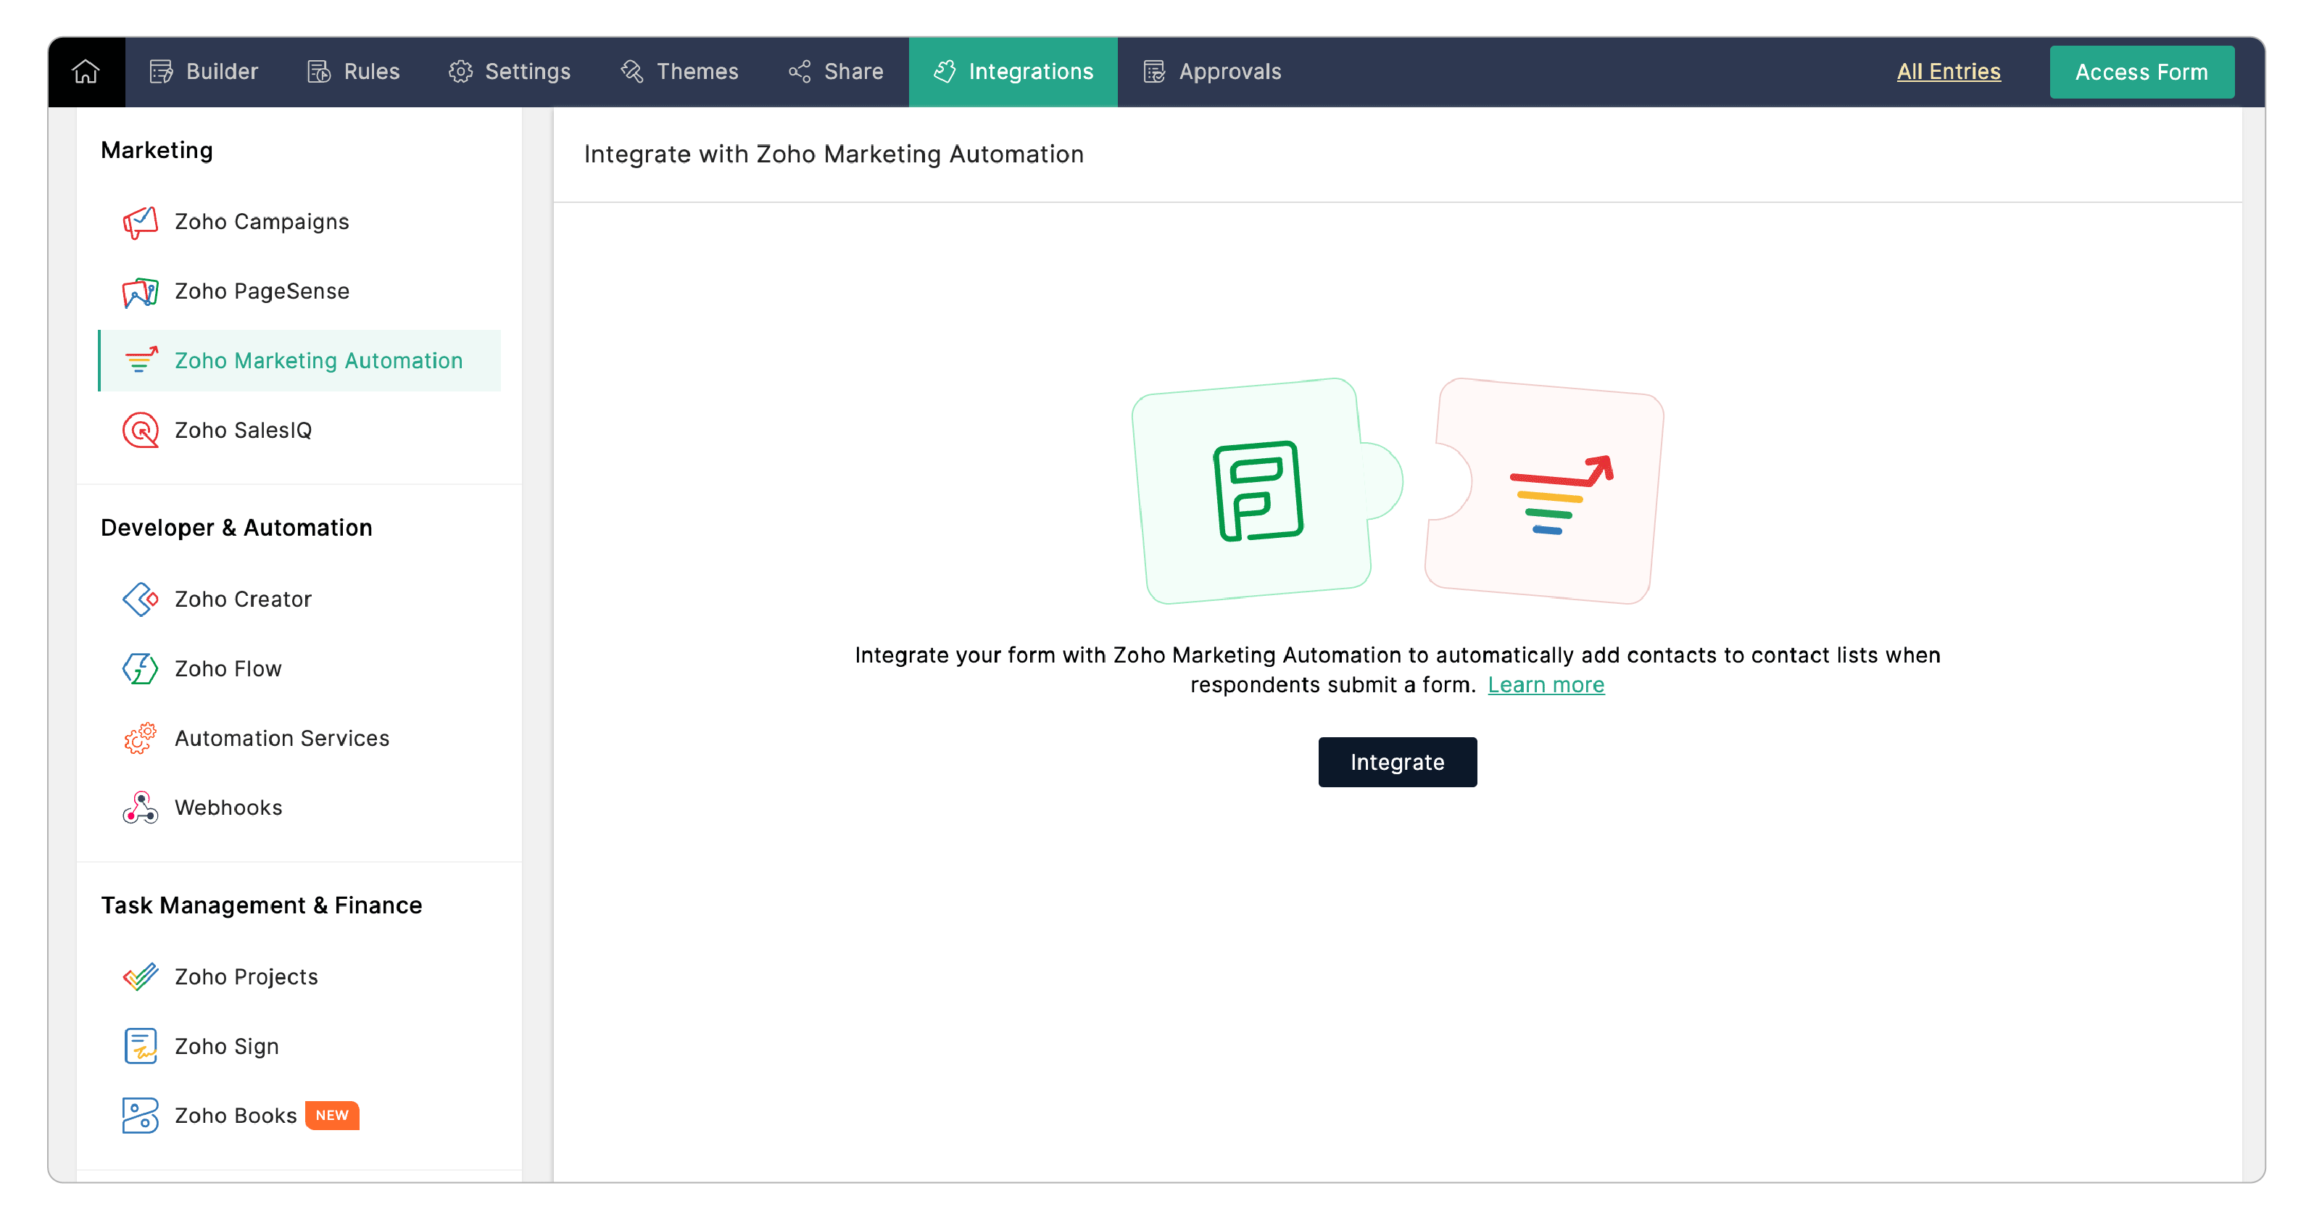Open the Webhooks icon
Screen dimensions: 2314x1220
coord(140,808)
